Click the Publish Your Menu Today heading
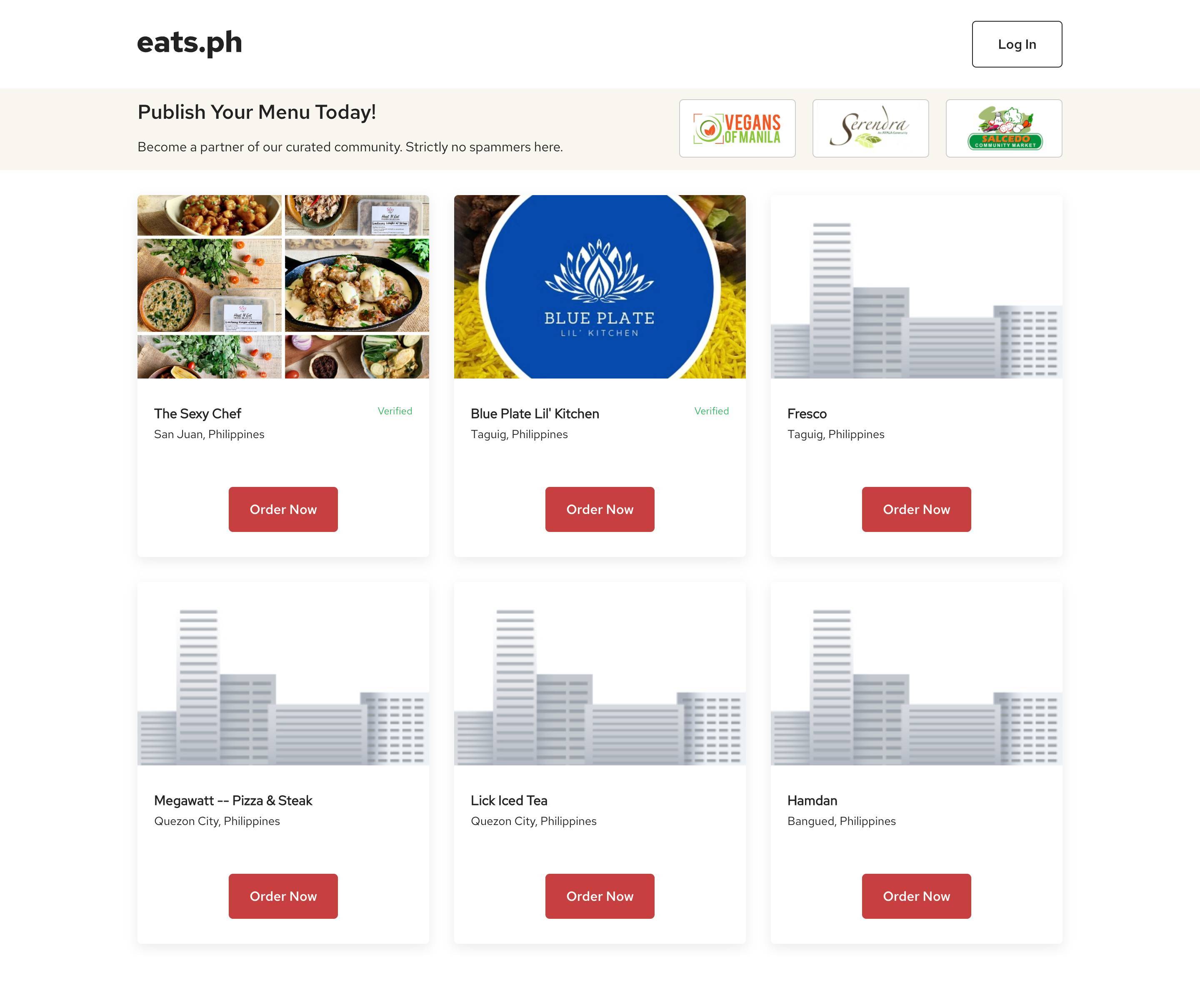Viewport: 1200px width, 1003px height. [257, 112]
